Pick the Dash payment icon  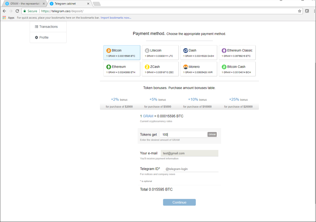click(185, 51)
